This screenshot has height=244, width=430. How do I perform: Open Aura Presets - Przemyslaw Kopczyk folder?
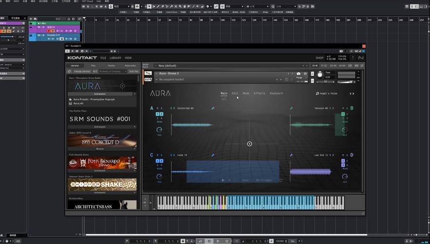coord(94,100)
